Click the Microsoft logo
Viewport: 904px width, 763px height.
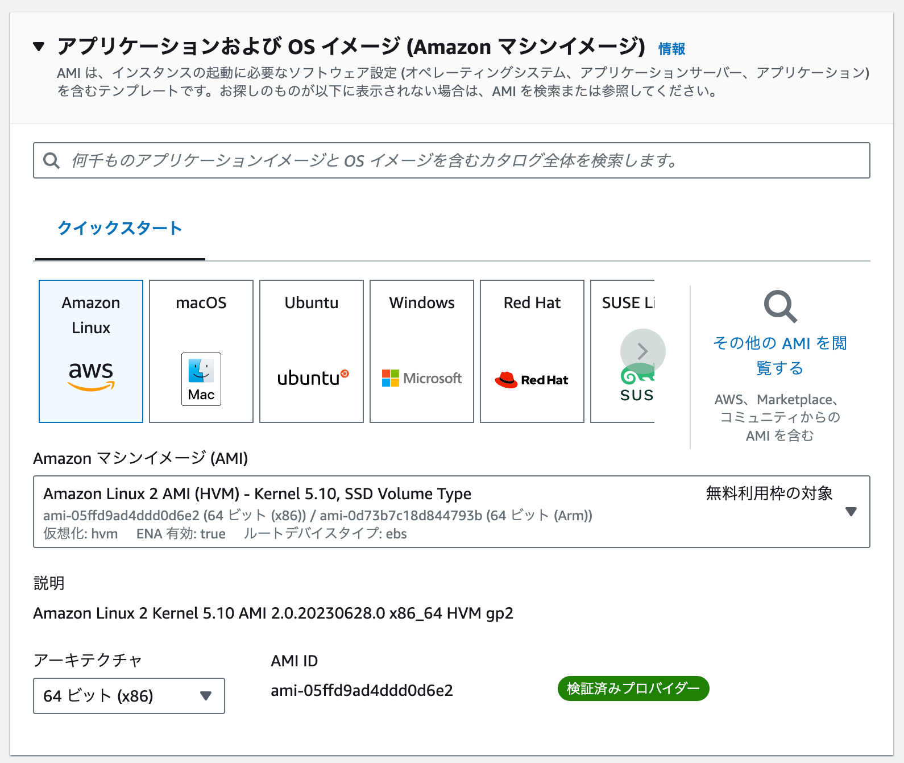pos(422,378)
